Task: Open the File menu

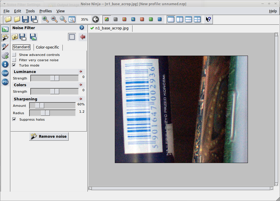Action: [x=6, y=11]
